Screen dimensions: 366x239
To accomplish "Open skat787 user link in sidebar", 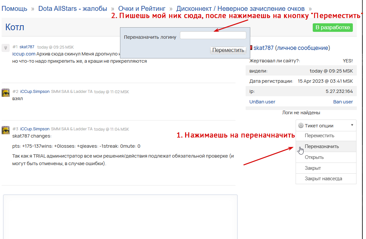I will click(x=263, y=48).
